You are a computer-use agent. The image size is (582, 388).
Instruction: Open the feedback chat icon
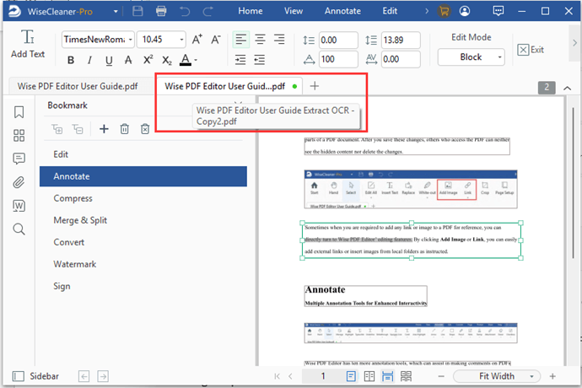(498, 11)
